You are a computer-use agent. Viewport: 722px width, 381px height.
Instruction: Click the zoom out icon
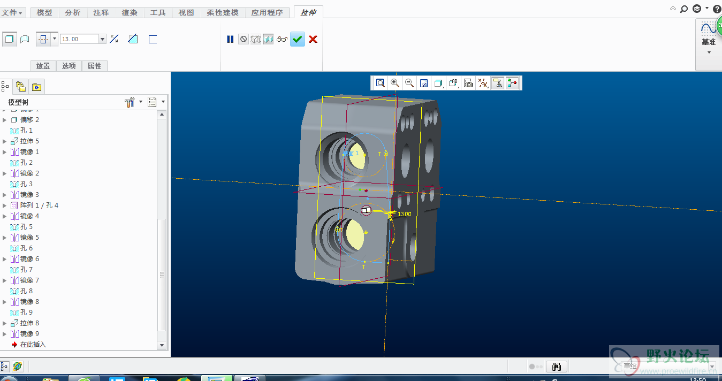pos(409,83)
